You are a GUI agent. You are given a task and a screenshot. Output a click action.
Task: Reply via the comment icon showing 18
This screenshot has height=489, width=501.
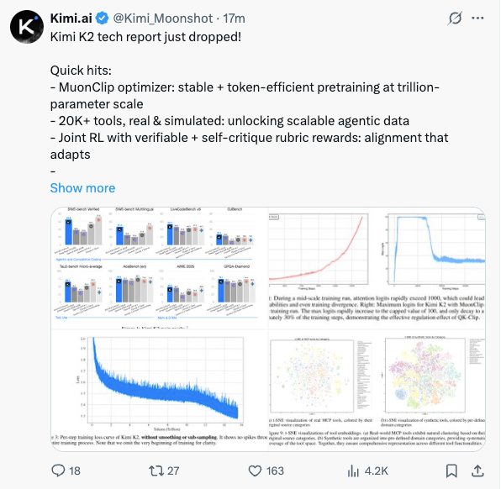click(x=58, y=471)
